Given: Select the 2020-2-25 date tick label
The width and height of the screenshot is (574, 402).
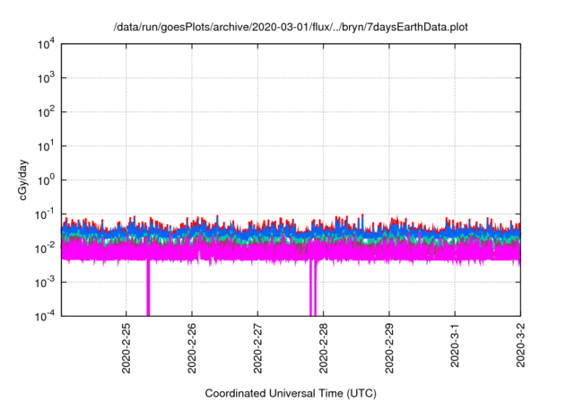Looking at the screenshot, I should 126,348.
